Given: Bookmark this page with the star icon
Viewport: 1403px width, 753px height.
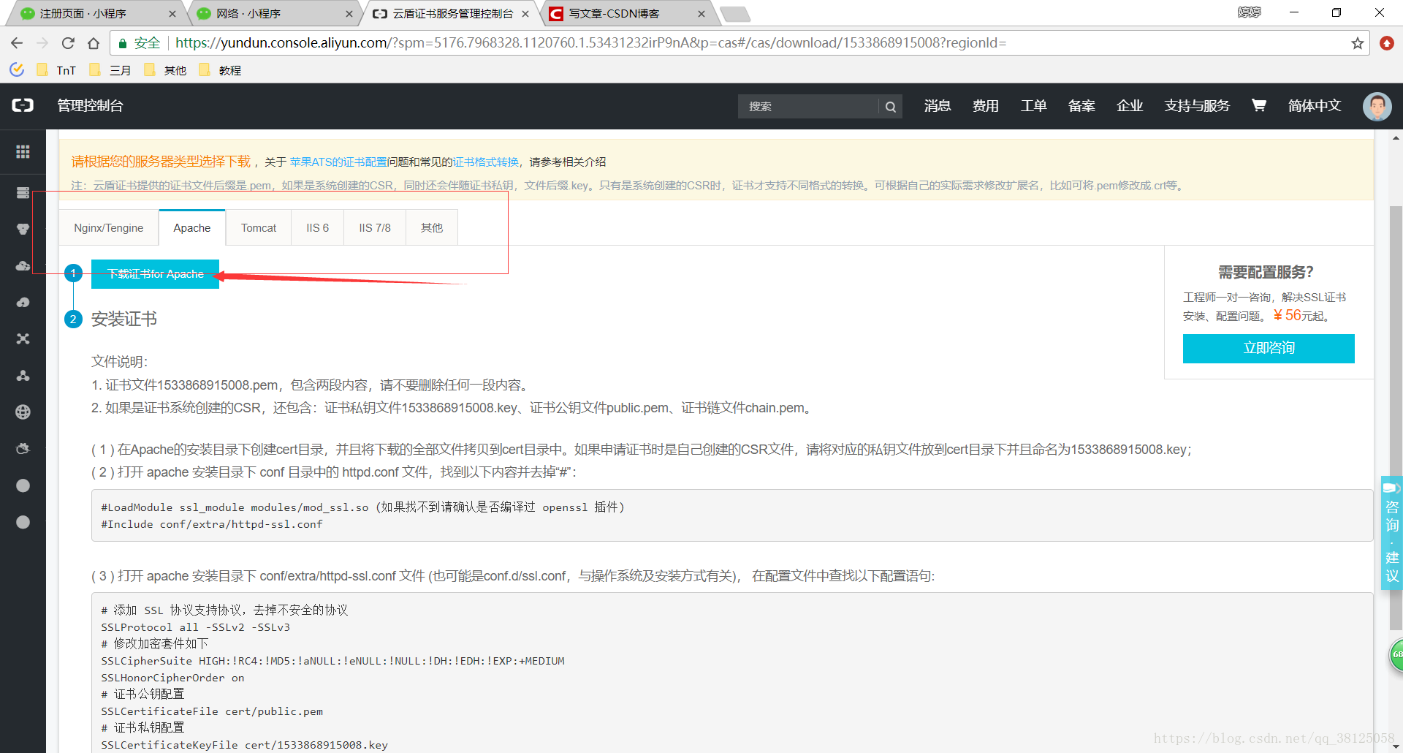Looking at the screenshot, I should tap(1357, 43).
